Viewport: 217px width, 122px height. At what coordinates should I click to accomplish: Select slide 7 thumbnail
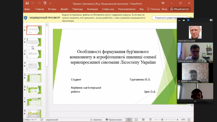click(x=34, y=102)
